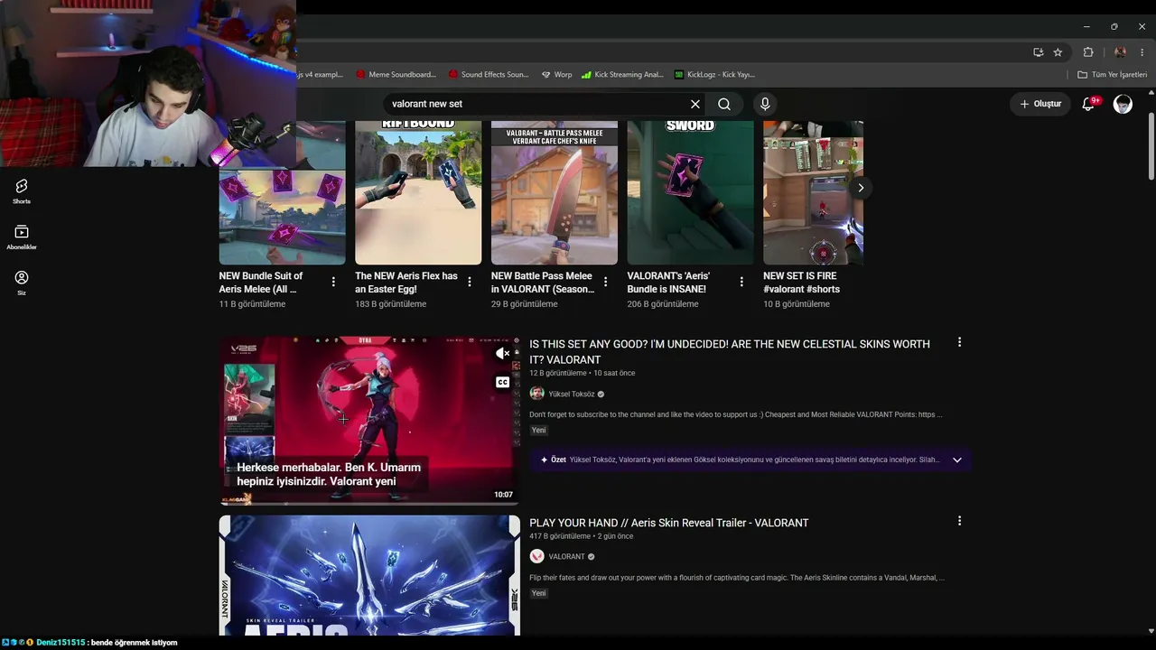Screen dimensions: 1156x650
Task: Open the Aeris Skin Reveal Trailer thumbnail
Action: [x=369, y=575]
